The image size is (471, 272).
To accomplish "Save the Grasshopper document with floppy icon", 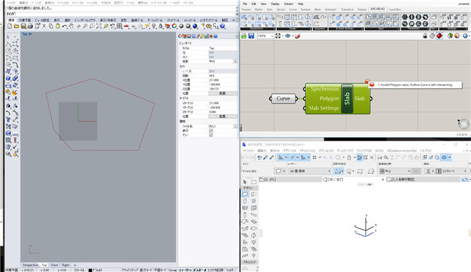I will coord(251,36).
